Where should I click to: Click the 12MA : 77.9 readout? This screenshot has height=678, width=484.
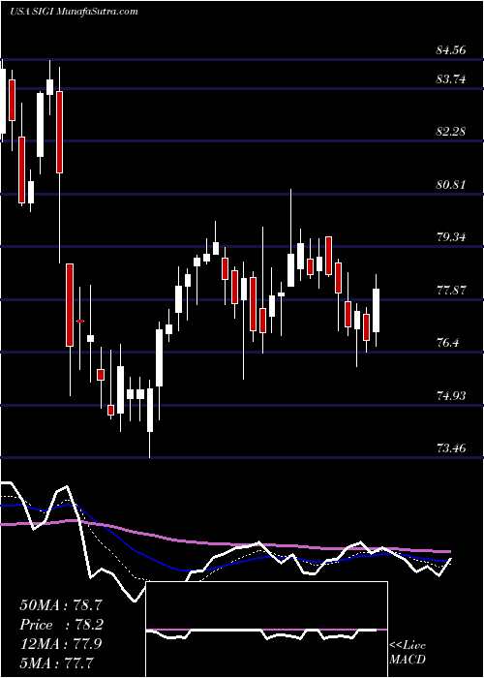(x=61, y=644)
